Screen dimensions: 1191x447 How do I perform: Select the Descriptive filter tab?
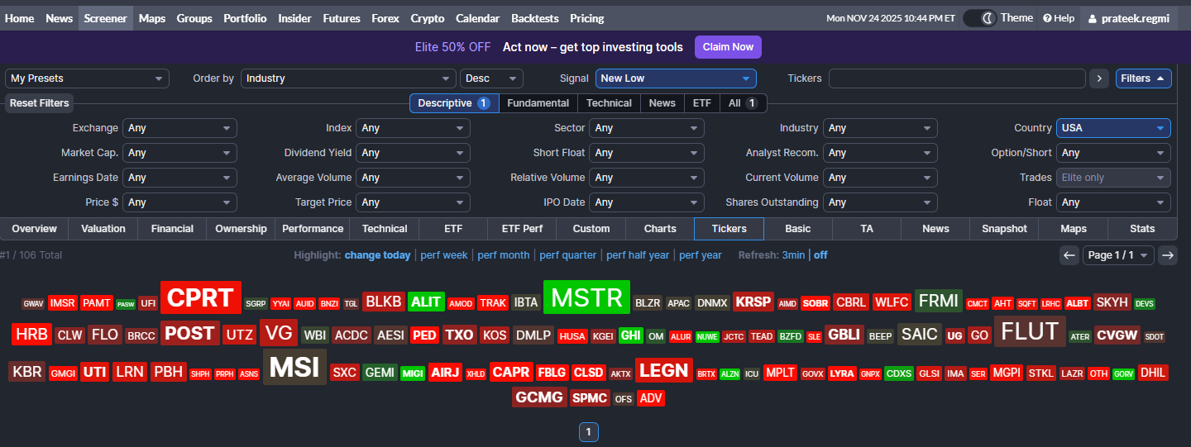point(454,103)
